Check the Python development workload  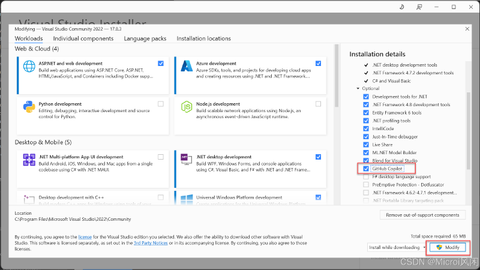pyautogui.click(x=161, y=104)
